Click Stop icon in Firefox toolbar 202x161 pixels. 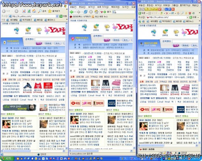click(x=91, y=12)
